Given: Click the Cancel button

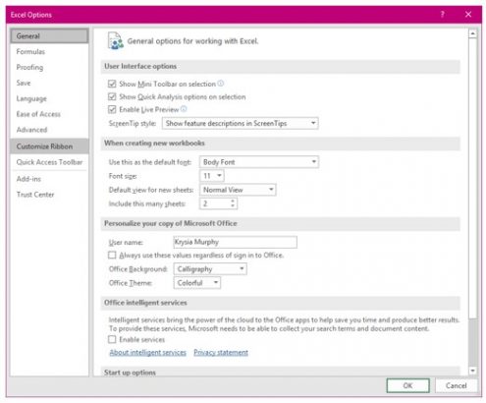Looking at the screenshot, I should coord(456,385).
